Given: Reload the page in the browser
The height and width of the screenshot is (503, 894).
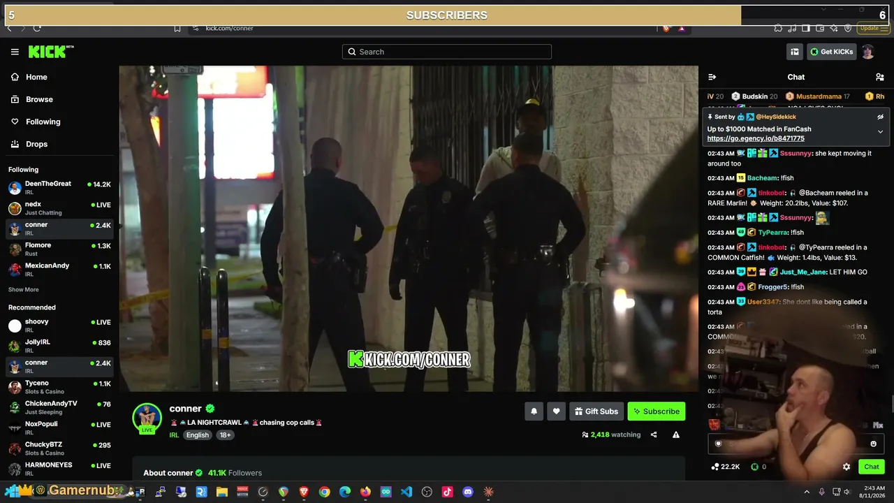Looking at the screenshot, I should (x=37, y=28).
